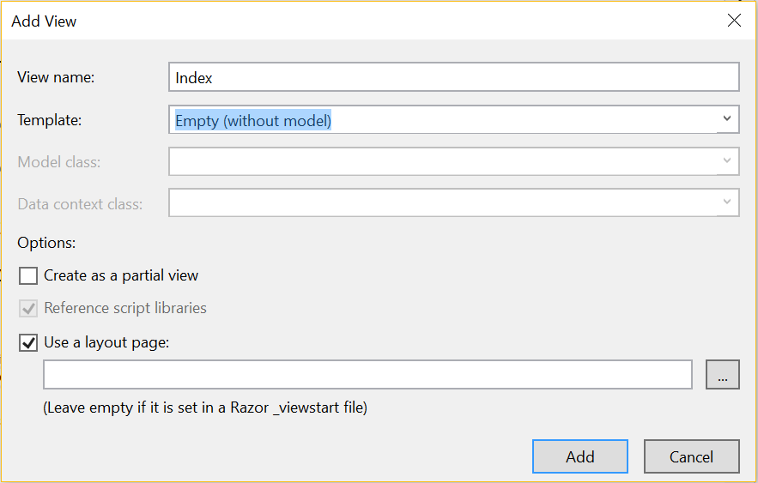Image resolution: width=758 pixels, height=483 pixels.
Task: Close the Add View dialog
Action: [x=734, y=21]
